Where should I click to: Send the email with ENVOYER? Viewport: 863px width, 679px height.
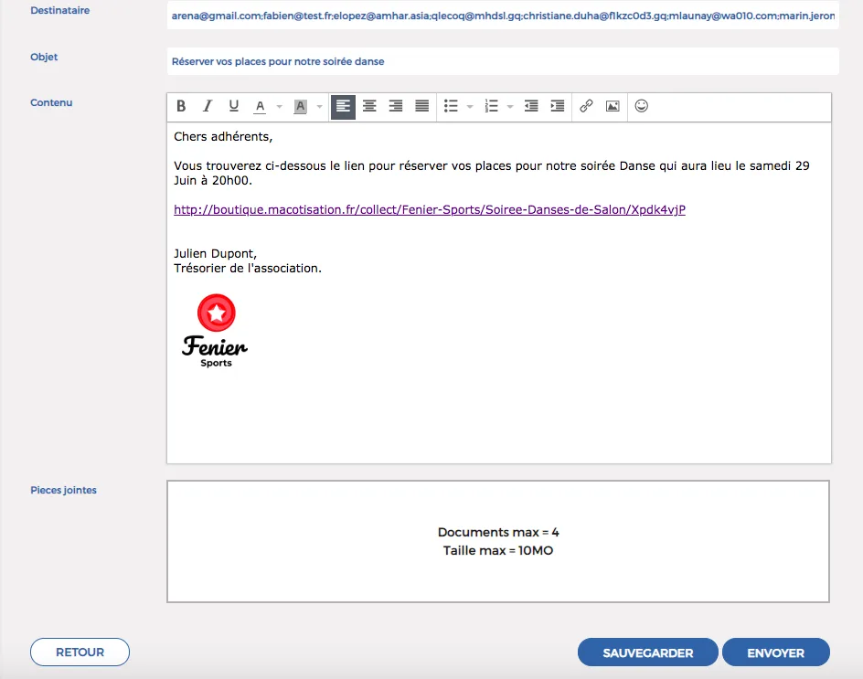click(775, 652)
